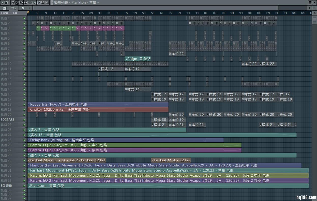Click the 样式 22 clip on track 8
Viewport: 317px width, 201px height.
pos(177,54)
